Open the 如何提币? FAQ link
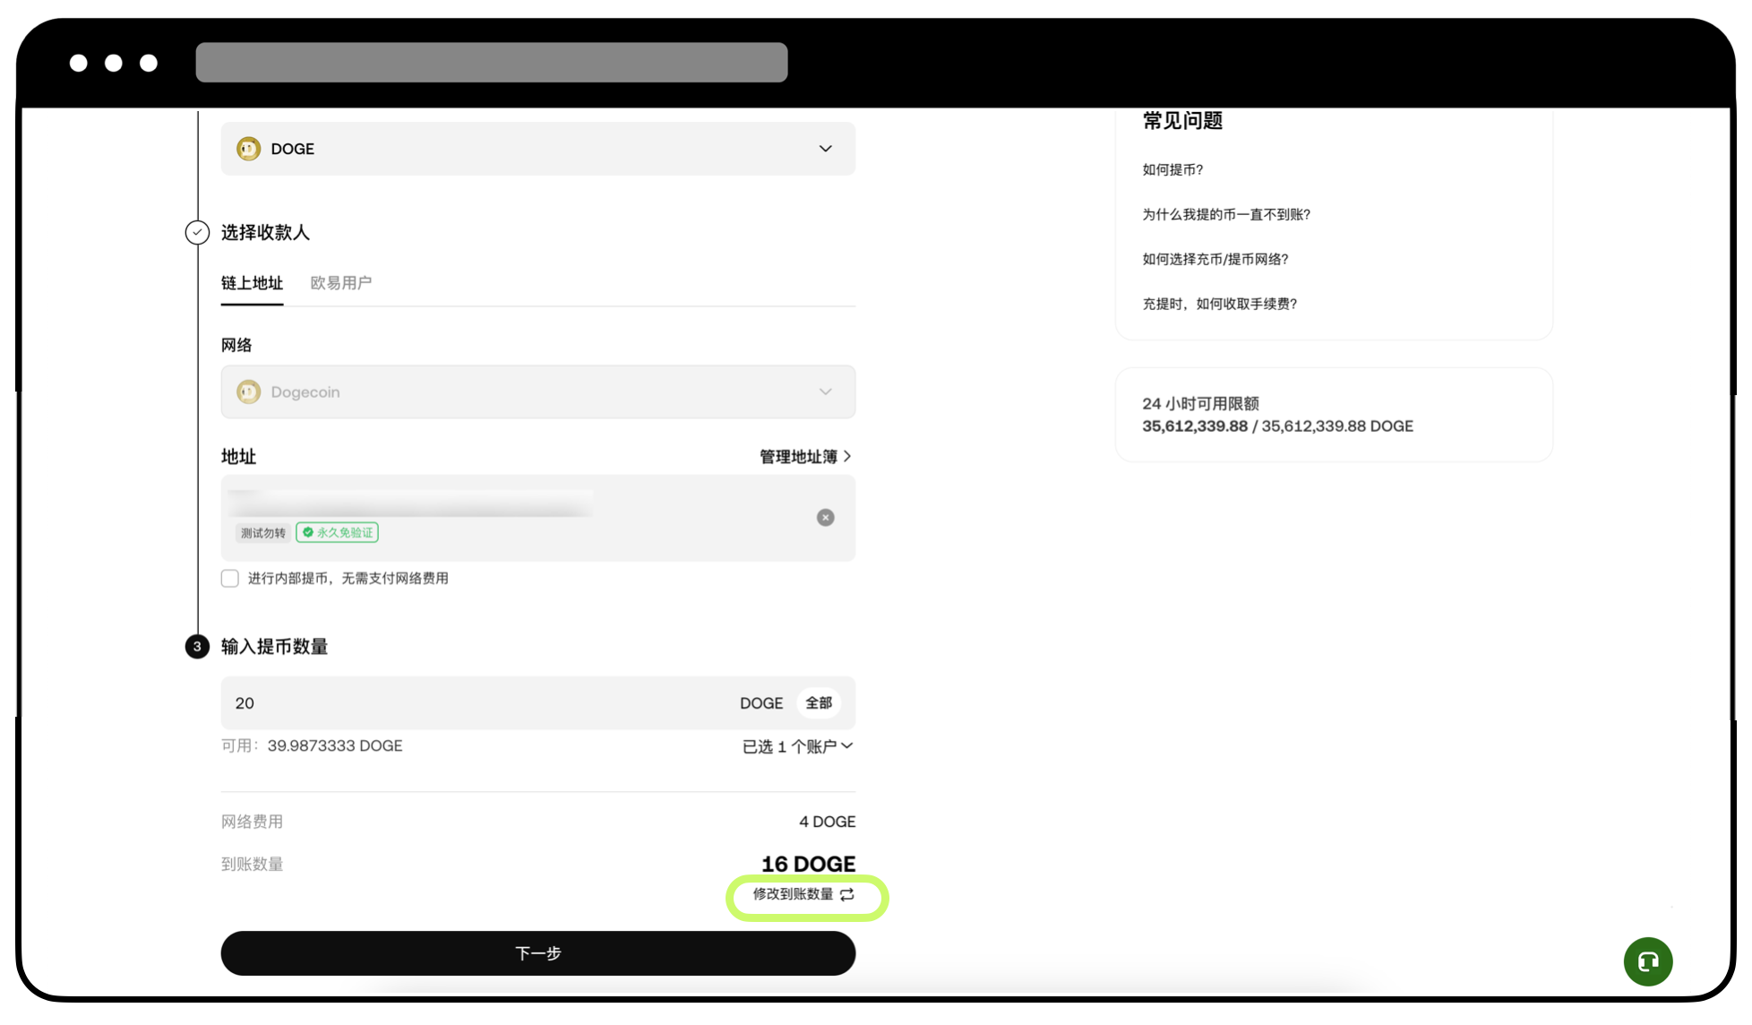 click(x=1172, y=169)
